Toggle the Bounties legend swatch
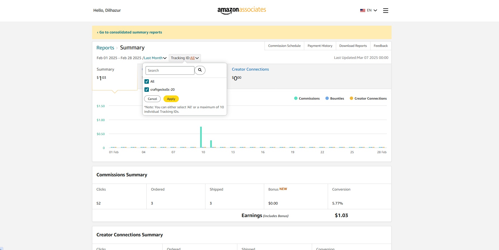 click(327, 98)
